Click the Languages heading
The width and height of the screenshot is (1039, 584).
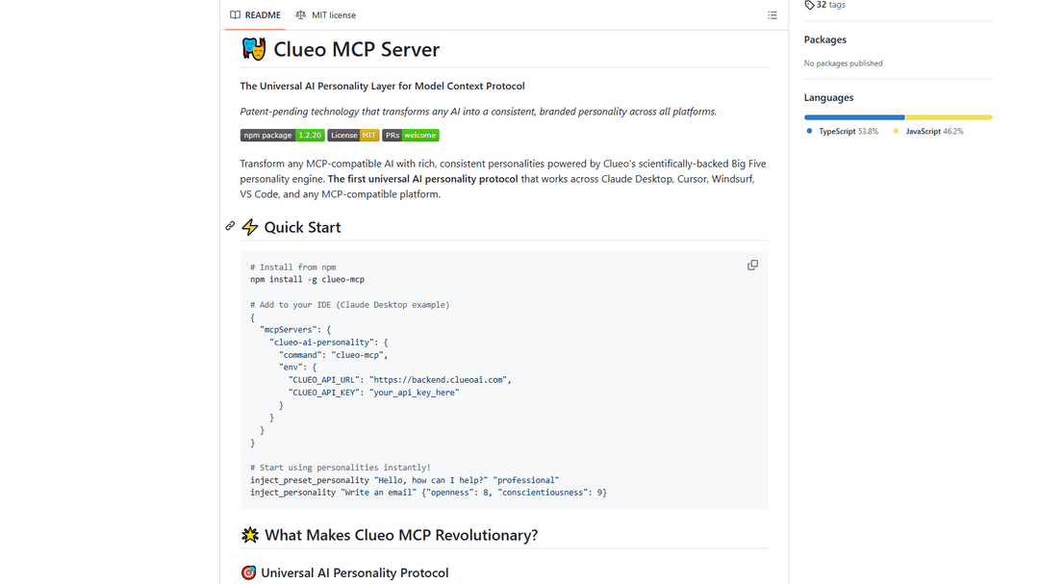coord(828,97)
